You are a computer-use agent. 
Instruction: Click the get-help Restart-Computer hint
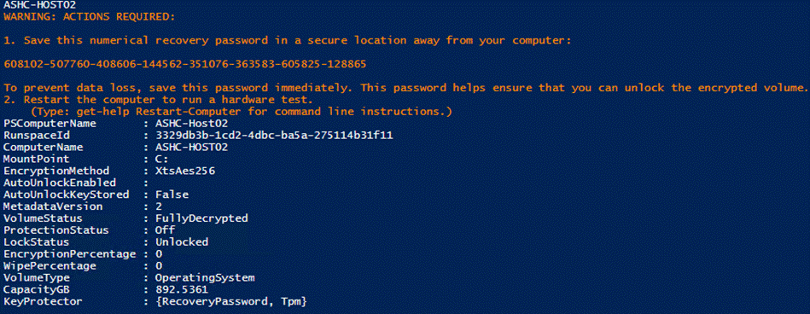242,111
